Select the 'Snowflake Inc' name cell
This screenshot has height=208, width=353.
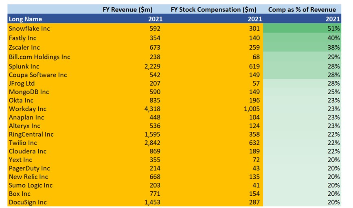29,29
